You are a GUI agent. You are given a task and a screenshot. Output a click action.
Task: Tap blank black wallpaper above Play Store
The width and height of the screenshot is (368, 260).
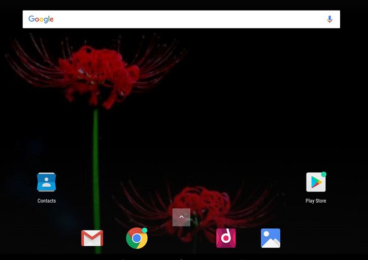(316, 127)
